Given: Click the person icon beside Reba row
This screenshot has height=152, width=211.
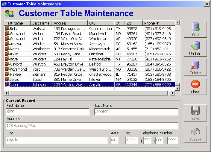Looking at the screenshot, I should click(7, 28).
